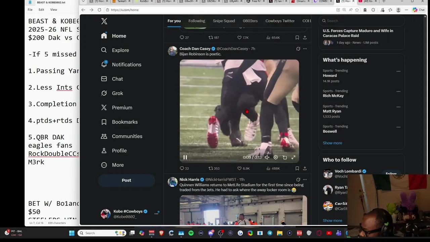
Task: Click the X search field
Action: tap(362, 21)
